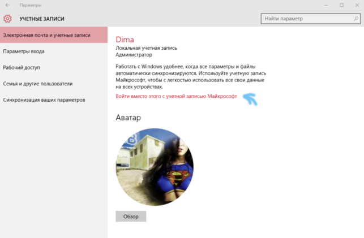Click 'Войти вместо этого с учетной записью Майкрософт'

coord(176,96)
